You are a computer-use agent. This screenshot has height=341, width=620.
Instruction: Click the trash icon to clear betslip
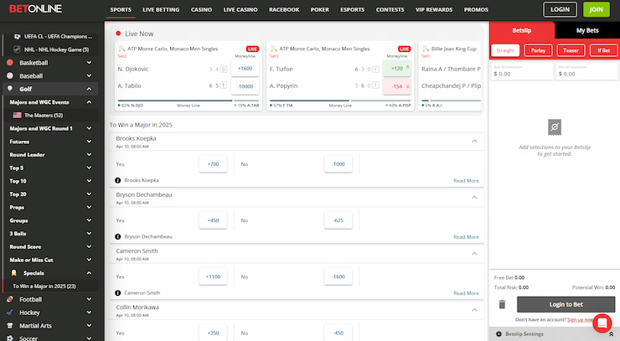[502, 305]
